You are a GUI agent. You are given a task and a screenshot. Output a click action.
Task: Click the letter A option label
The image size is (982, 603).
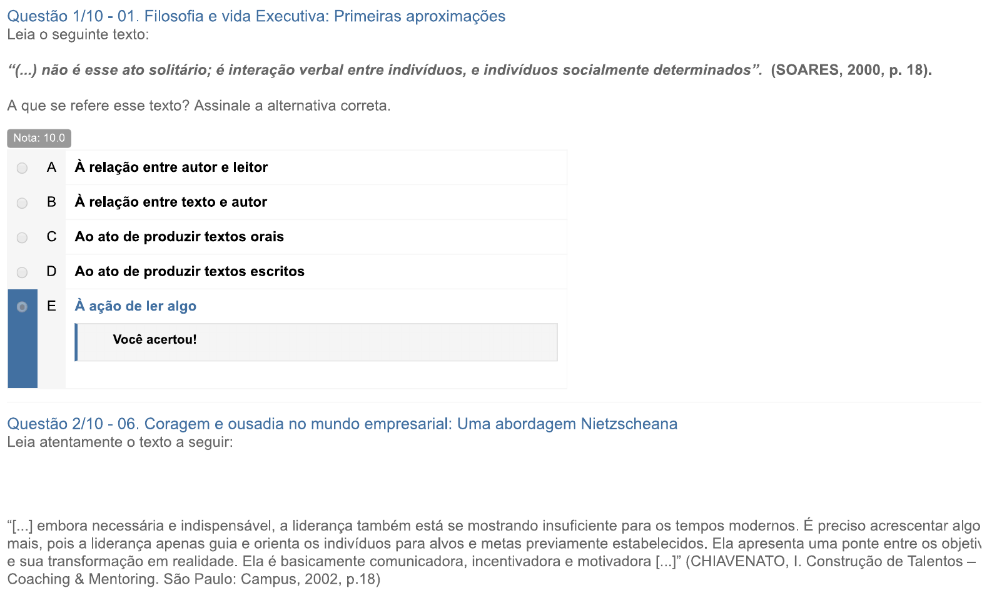51,167
